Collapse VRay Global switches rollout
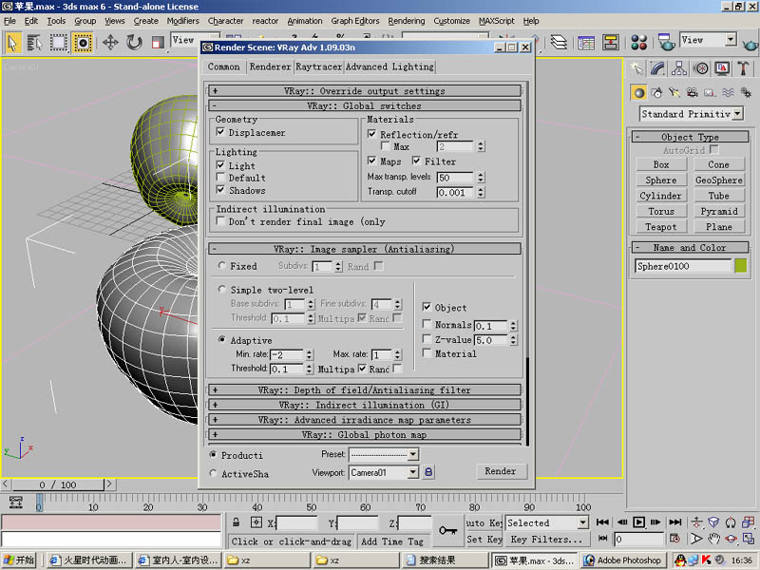The height and width of the screenshot is (570, 760). 365,105
